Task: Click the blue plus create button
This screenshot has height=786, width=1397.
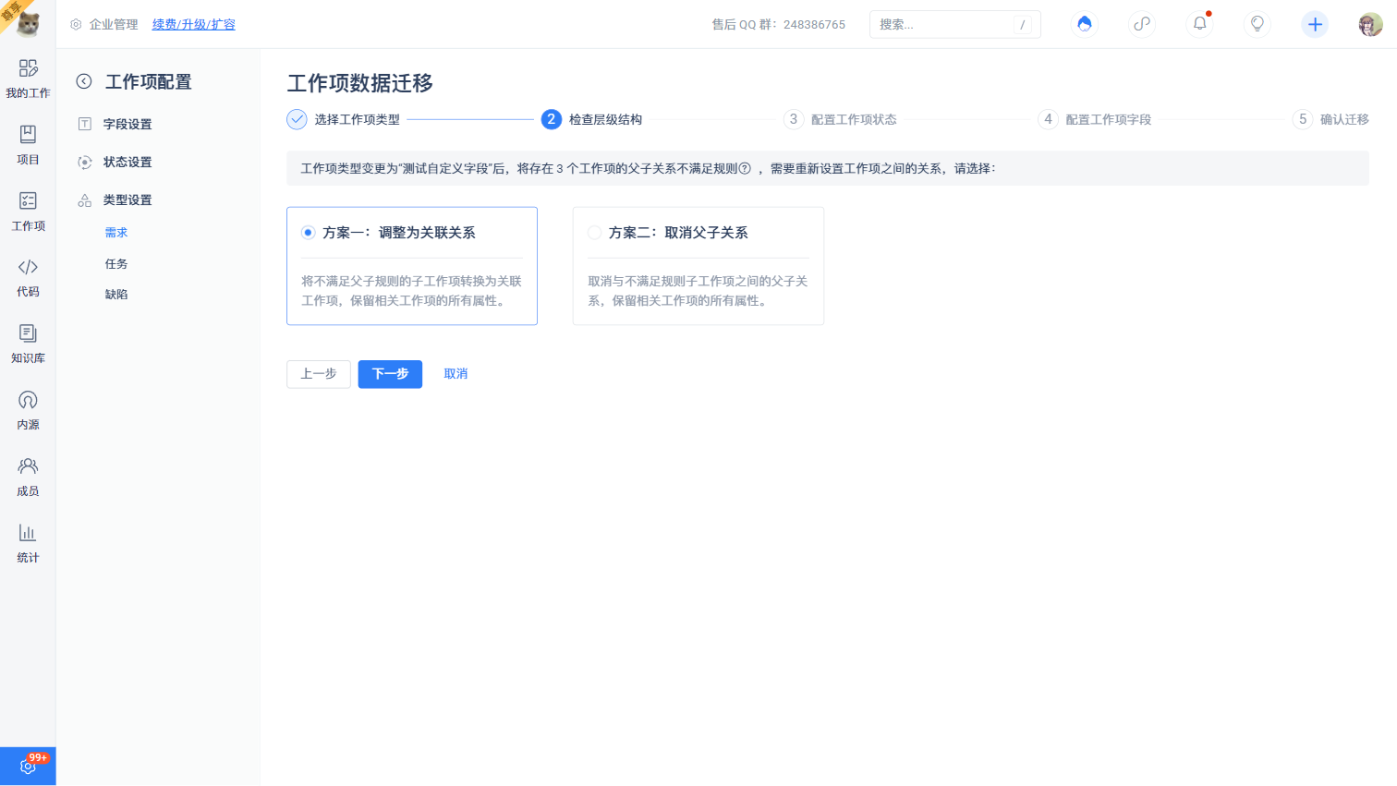Action: (1315, 24)
